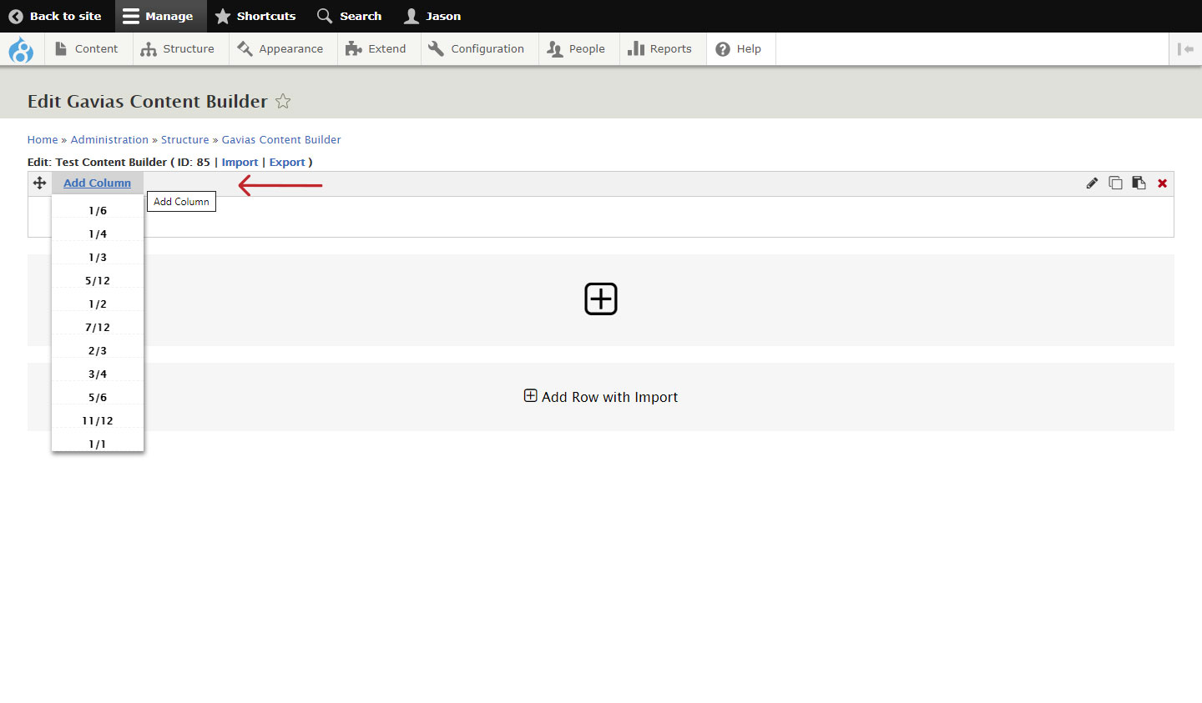The width and height of the screenshot is (1202, 703).
Task: Click Add Row with Import
Action: coord(601,397)
